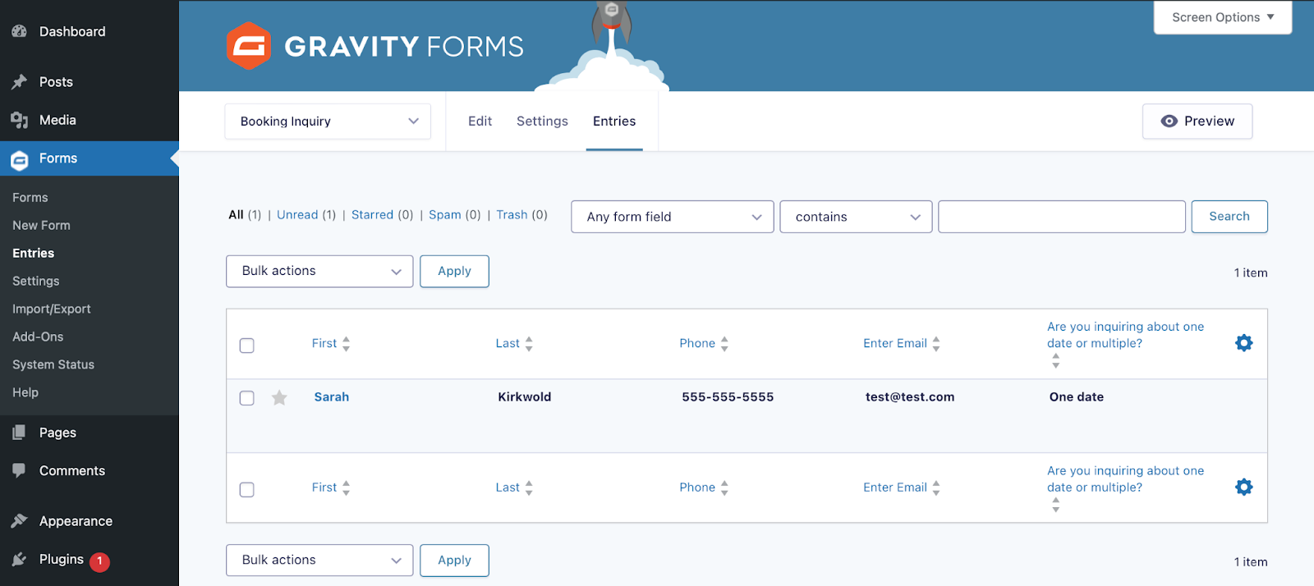Sort by Enter Email arrows in footer
This screenshot has width=1314, height=586.
click(936, 488)
